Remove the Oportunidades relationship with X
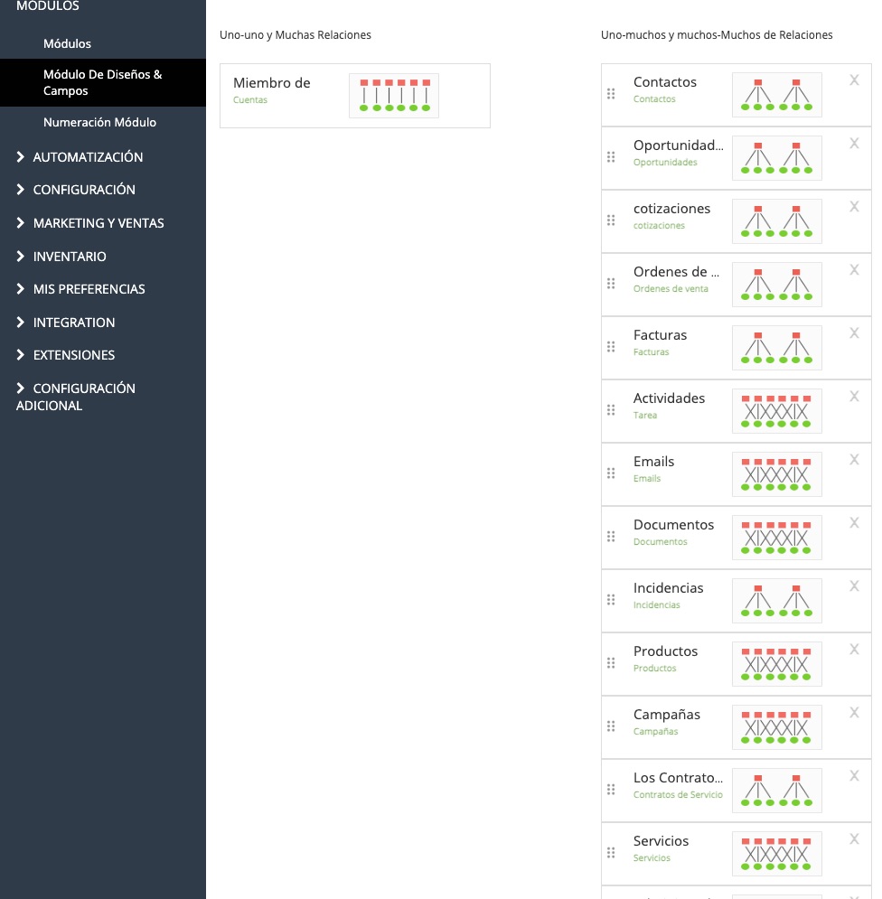 (x=854, y=144)
